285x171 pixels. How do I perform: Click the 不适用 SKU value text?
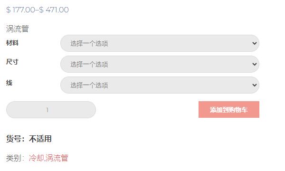(x=40, y=139)
